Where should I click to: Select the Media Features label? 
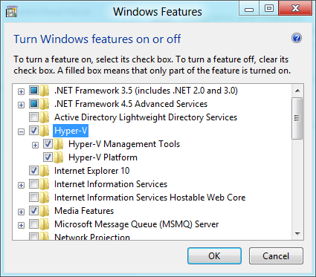(x=84, y=211)
